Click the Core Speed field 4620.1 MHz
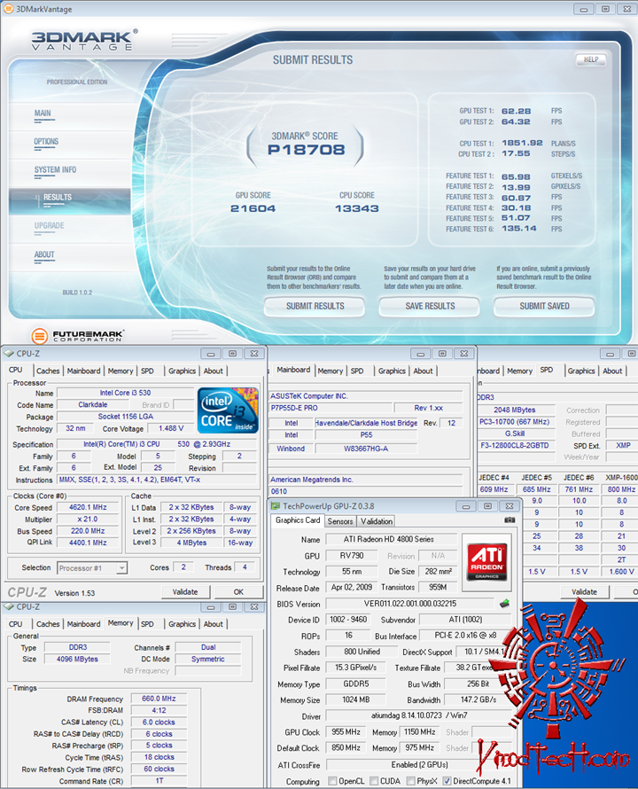The width and height of the screenshot is (638, 789). [x=88, y=507]
